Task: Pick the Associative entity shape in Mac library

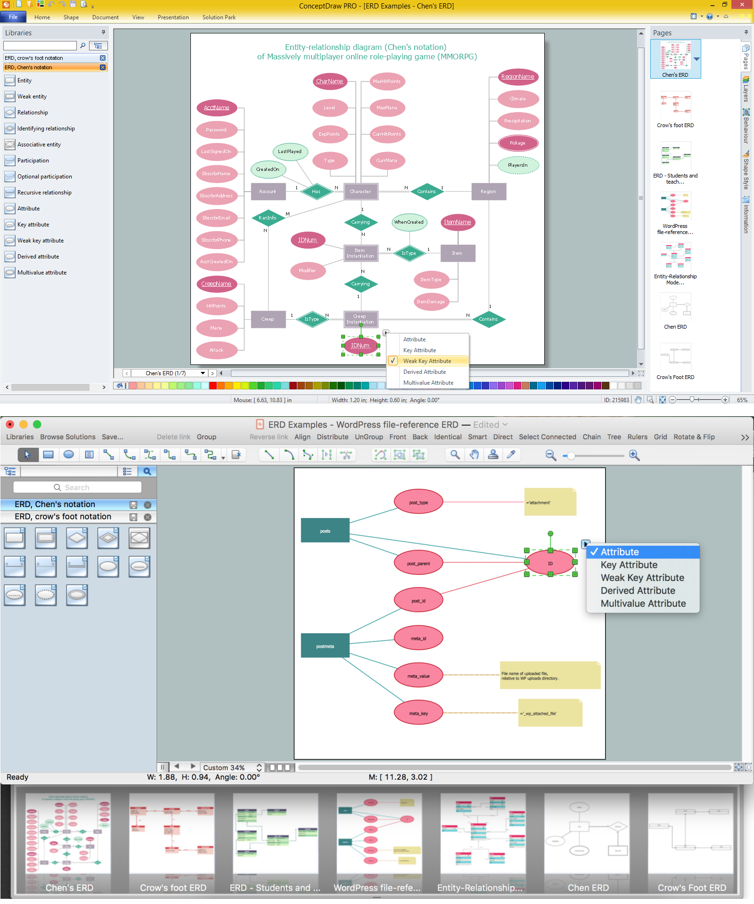Action: (x=139, y=538)
